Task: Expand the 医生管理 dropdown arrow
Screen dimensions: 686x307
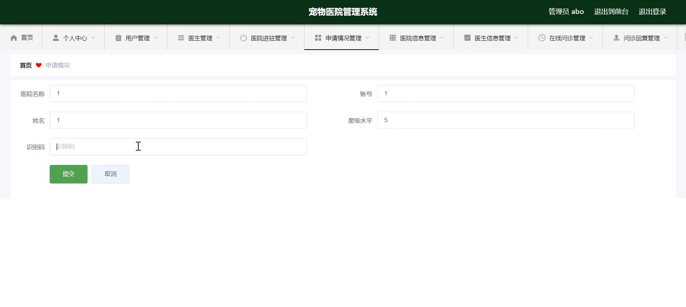Action: [218, 37]
